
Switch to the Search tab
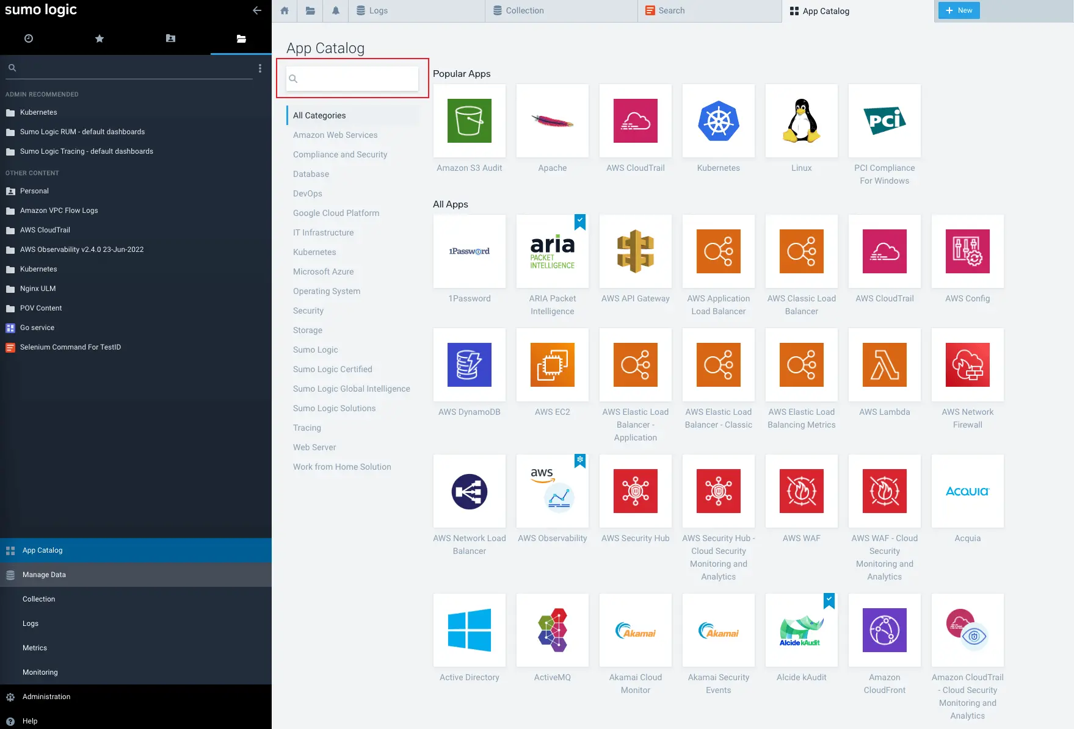point(672,11)
